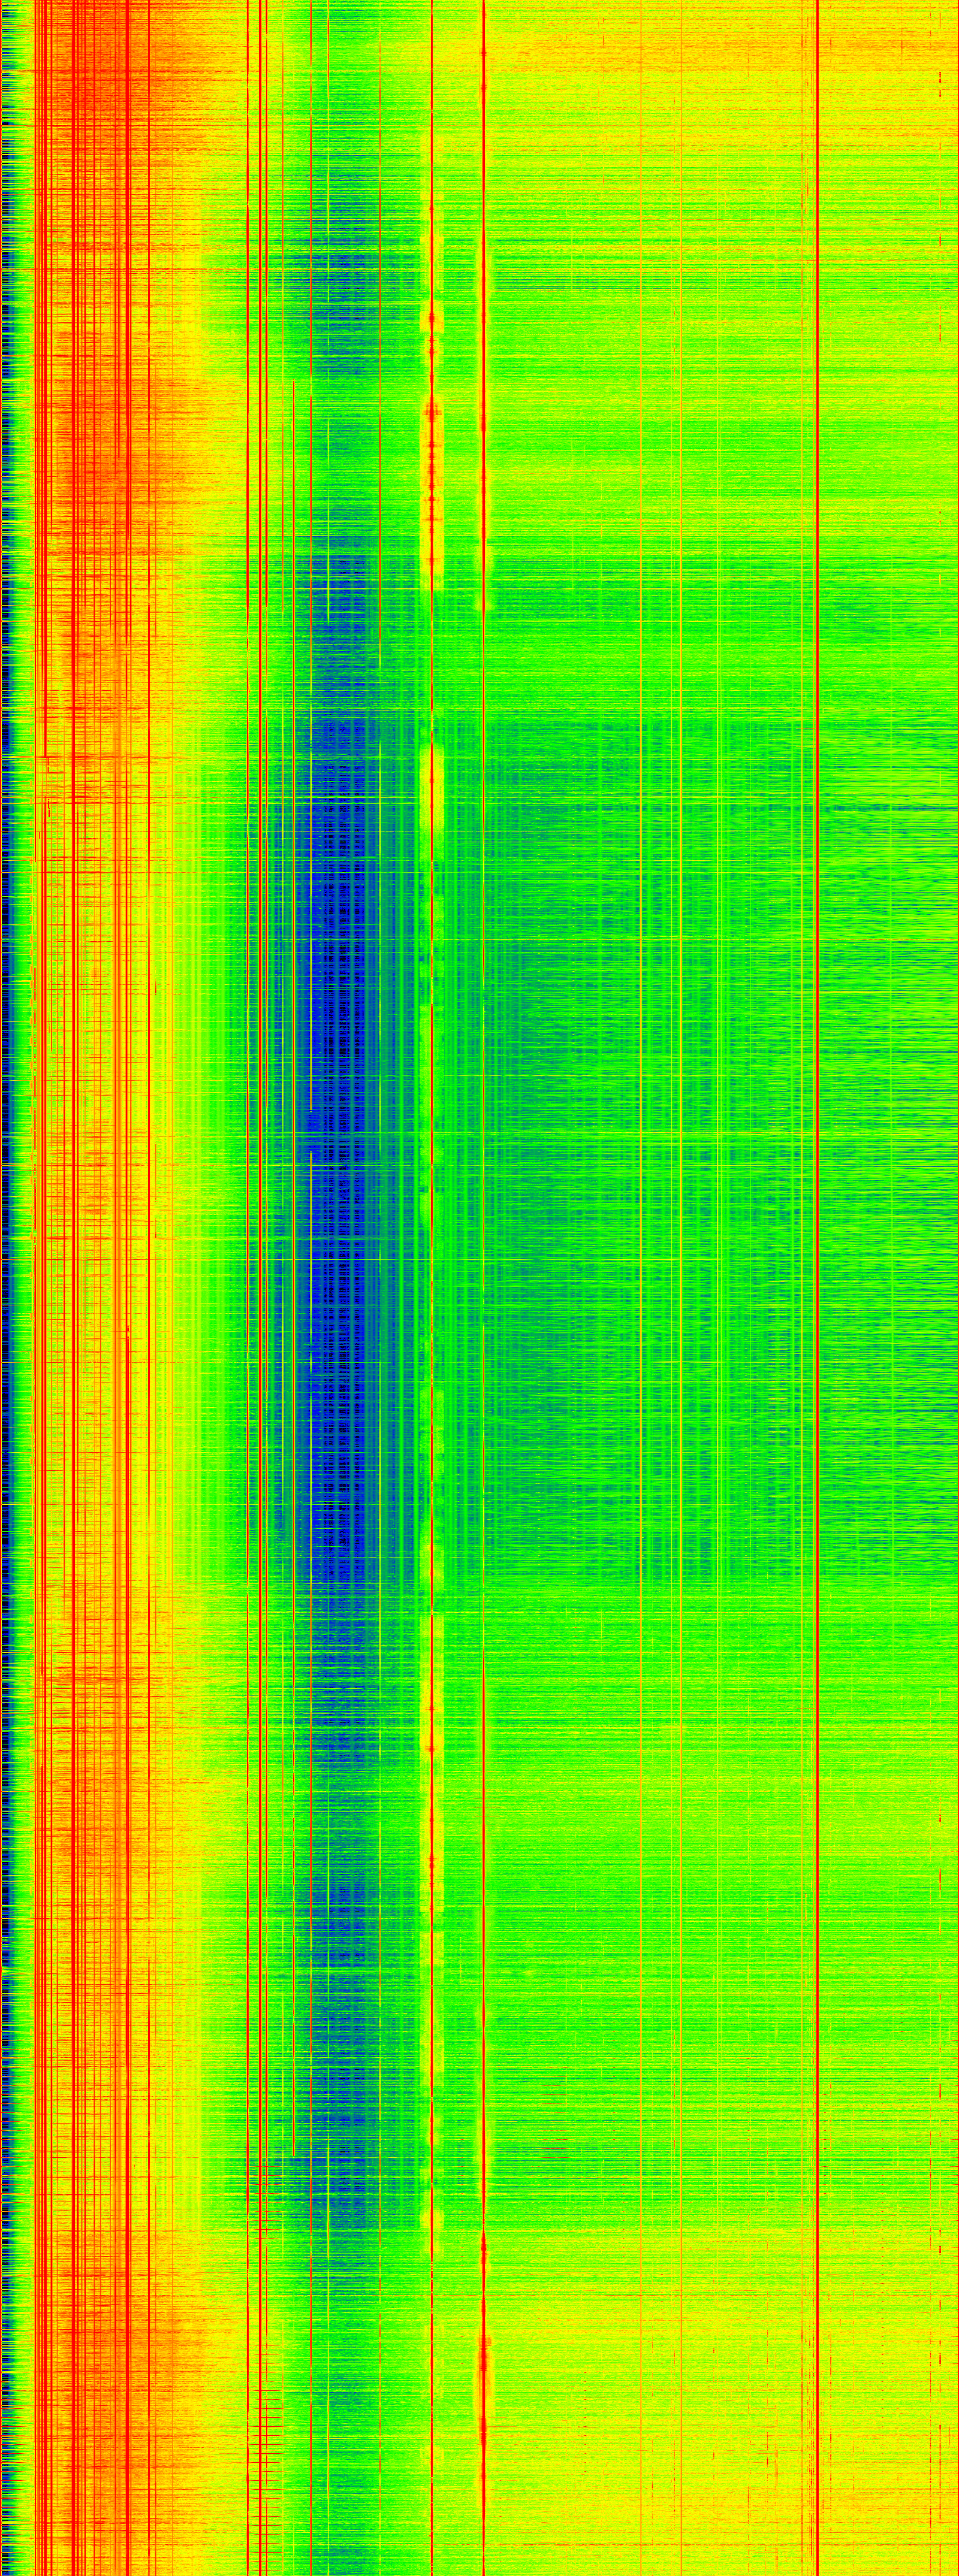Image resolution: width=959 pixels, height=2576 pixels.
Task: Click the small red marks at the upper right edge
Action: tap(941, 90)
